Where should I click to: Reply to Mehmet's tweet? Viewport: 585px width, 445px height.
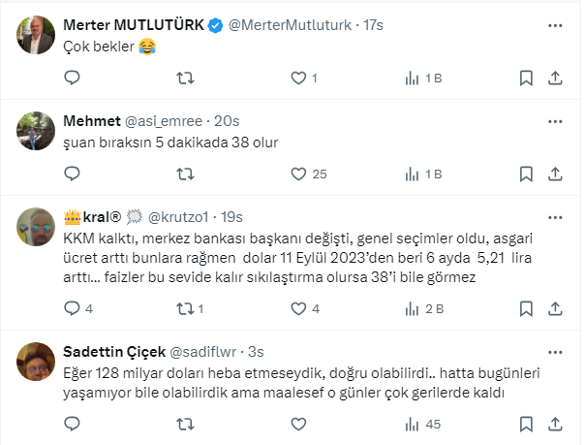73,175
